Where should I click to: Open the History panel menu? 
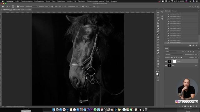pyautogui.click(x=199, y=11)
